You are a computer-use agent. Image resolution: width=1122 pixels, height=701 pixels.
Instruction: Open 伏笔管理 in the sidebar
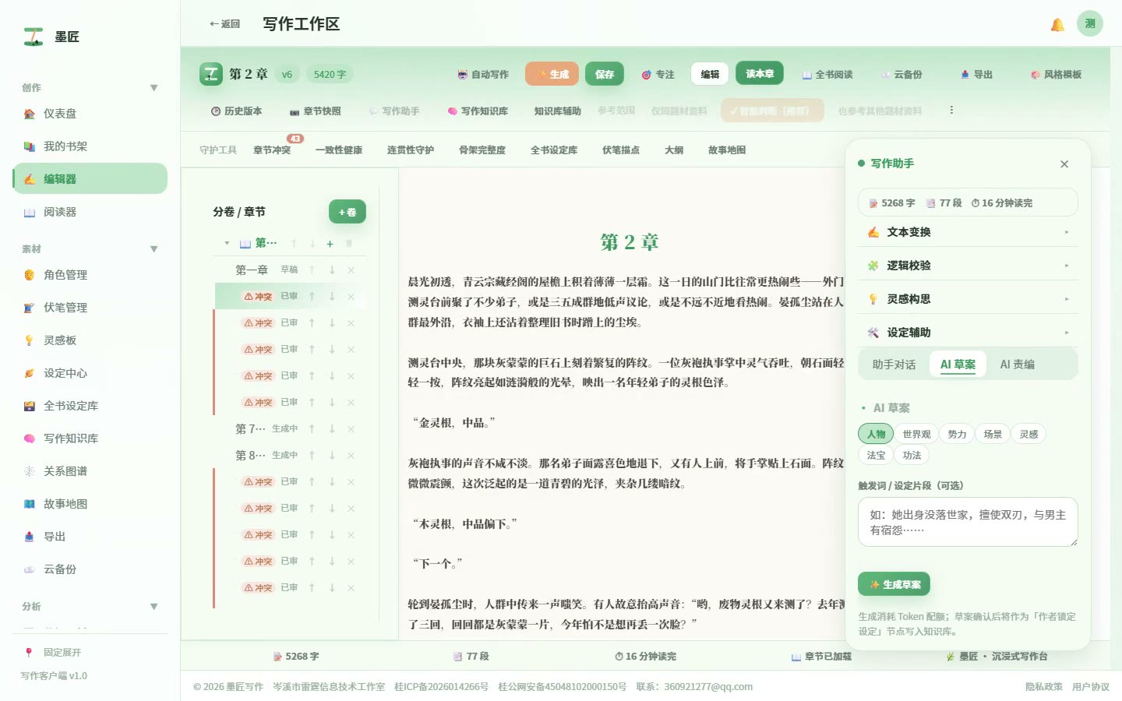[x=90, y=308]
